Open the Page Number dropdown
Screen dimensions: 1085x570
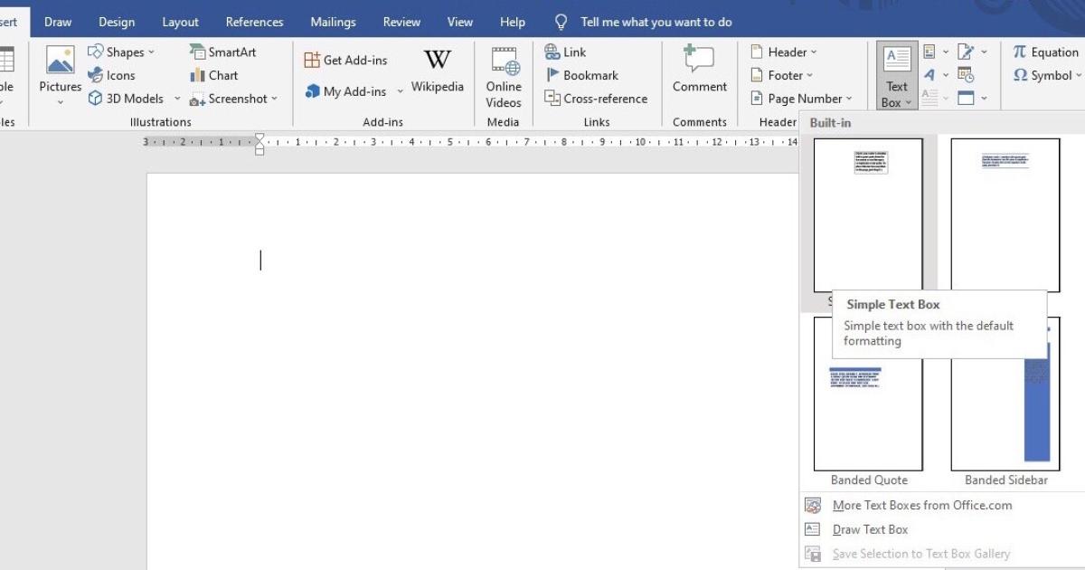pyautogui.click(x=800, y=99)
